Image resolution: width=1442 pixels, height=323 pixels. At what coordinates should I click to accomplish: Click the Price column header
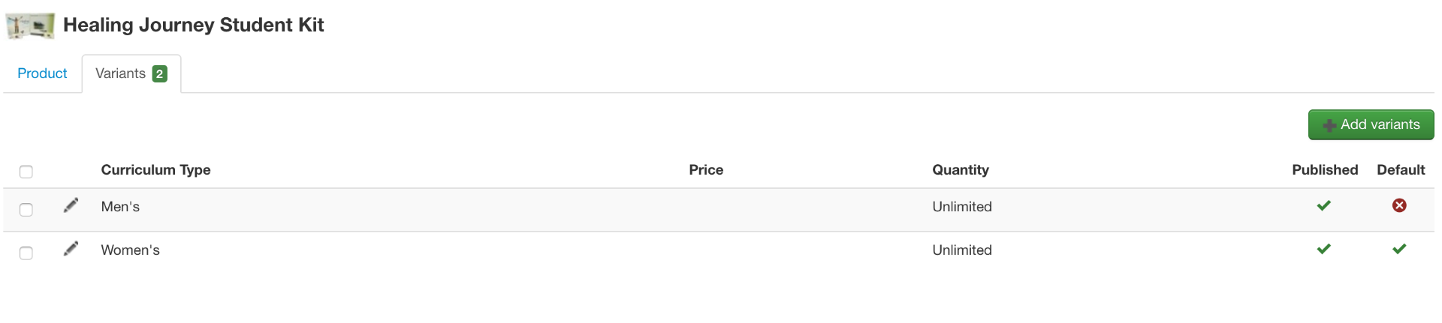point(706,170)
